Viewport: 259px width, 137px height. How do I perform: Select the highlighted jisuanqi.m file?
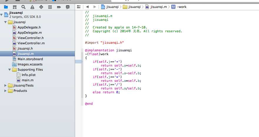point(37,54)
